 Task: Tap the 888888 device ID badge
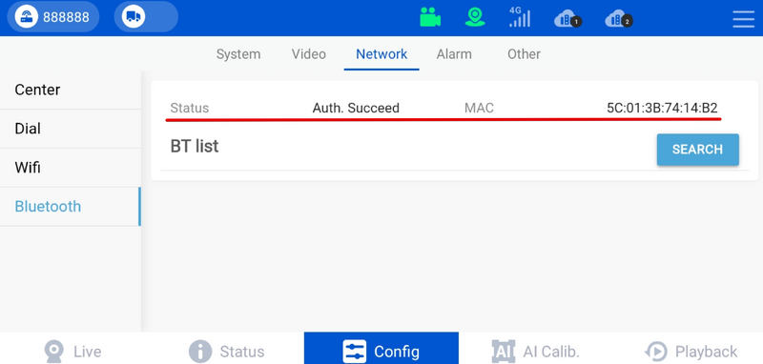pos(53,17)
